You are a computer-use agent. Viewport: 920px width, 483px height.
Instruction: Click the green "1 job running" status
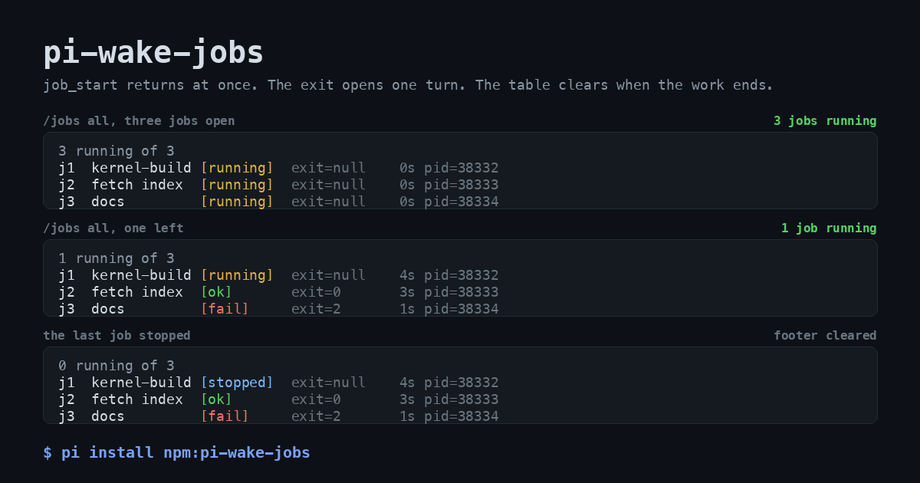(x=829, y=228)
